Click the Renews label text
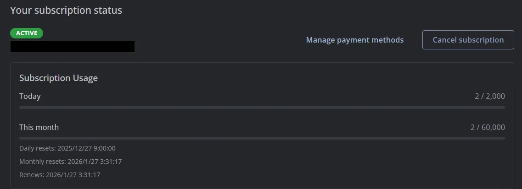The height and width of the screenshot is (189, 522). click(32, 175)
